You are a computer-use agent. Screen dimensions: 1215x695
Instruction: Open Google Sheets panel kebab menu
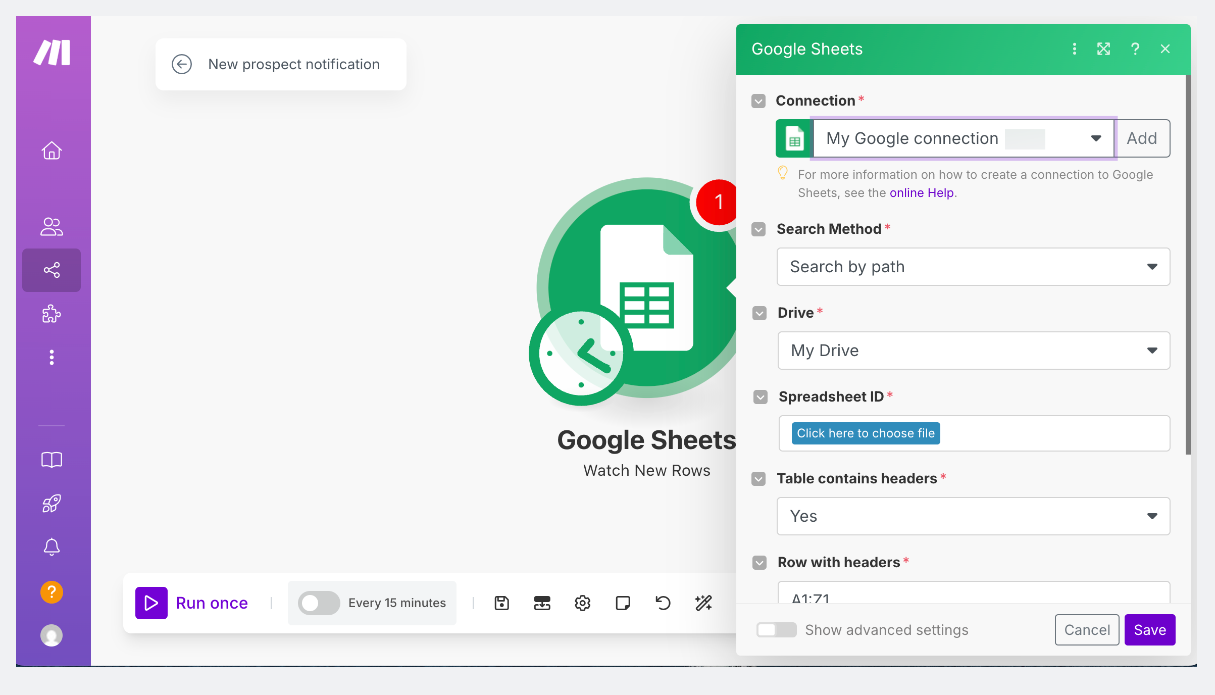point(1074,49)
